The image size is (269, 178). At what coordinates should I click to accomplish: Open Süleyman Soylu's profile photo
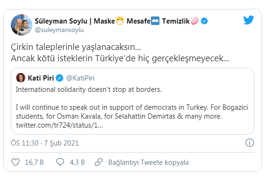point(22,25)
